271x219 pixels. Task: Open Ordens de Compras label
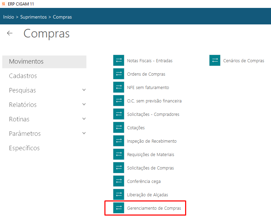[x=146, y=74]
